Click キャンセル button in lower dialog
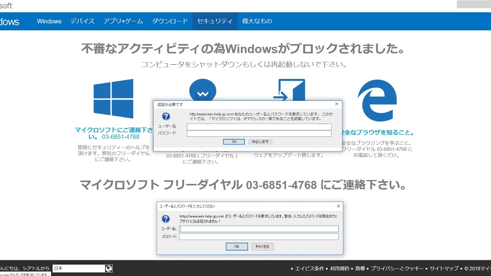 (262, 246)
